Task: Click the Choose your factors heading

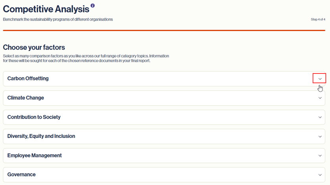Action: click(x=34, y=48)
